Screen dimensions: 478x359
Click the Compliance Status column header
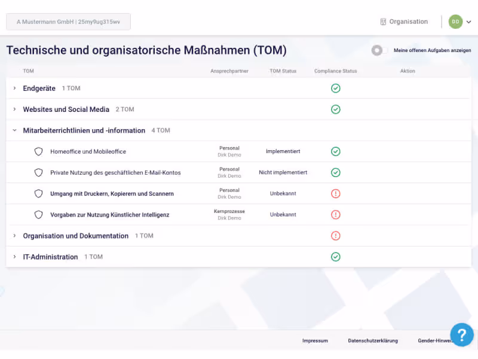[x=336, y=71]
